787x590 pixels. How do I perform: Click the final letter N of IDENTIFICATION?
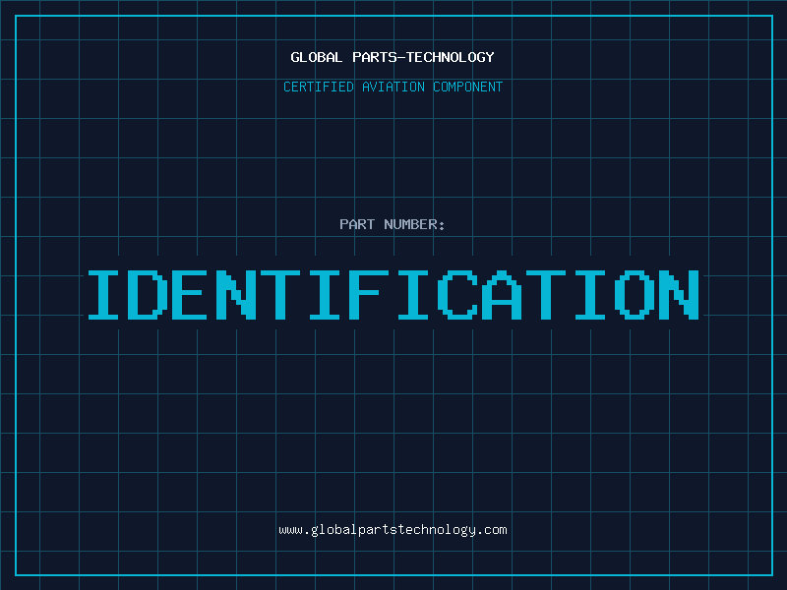(679, 294)
